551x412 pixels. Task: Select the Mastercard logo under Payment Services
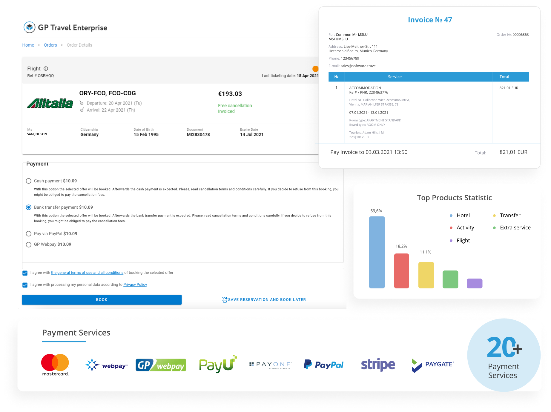(55, 364)
